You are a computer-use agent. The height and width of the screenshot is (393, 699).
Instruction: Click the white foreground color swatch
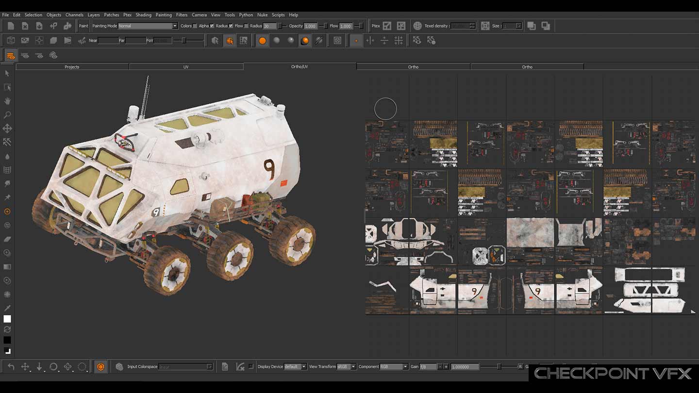point(7,319)
